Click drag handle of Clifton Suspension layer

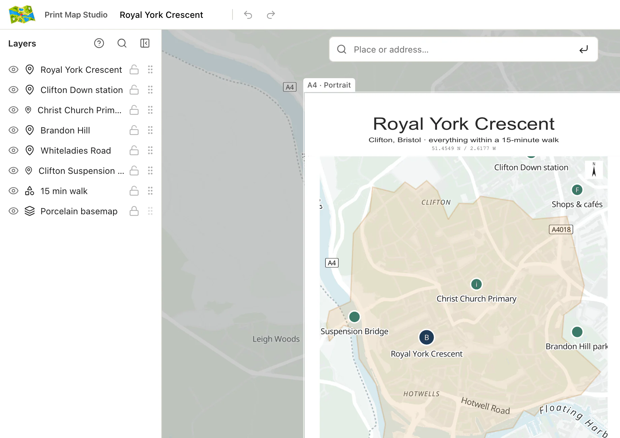click(150, 171)
